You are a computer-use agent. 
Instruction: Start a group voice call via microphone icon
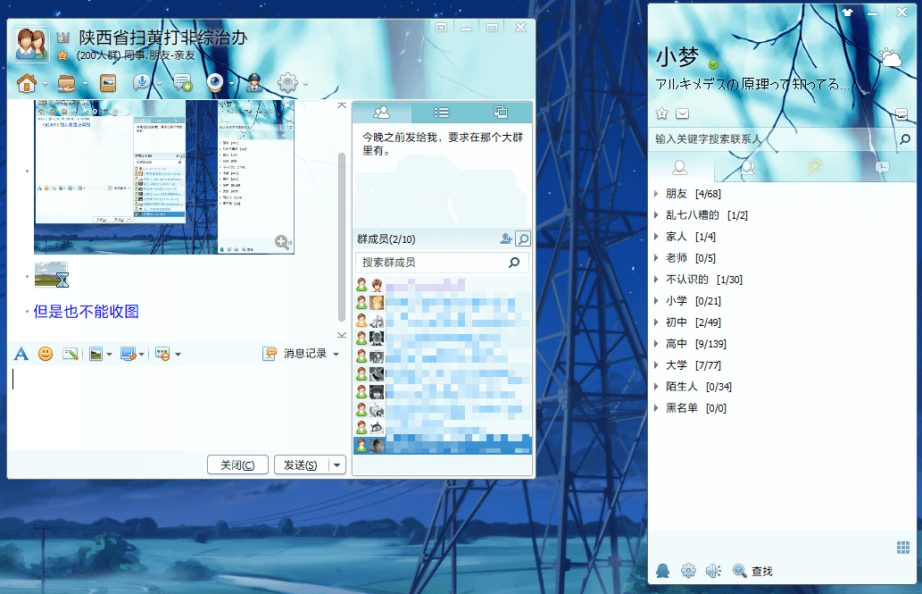(x=140, y=83)
